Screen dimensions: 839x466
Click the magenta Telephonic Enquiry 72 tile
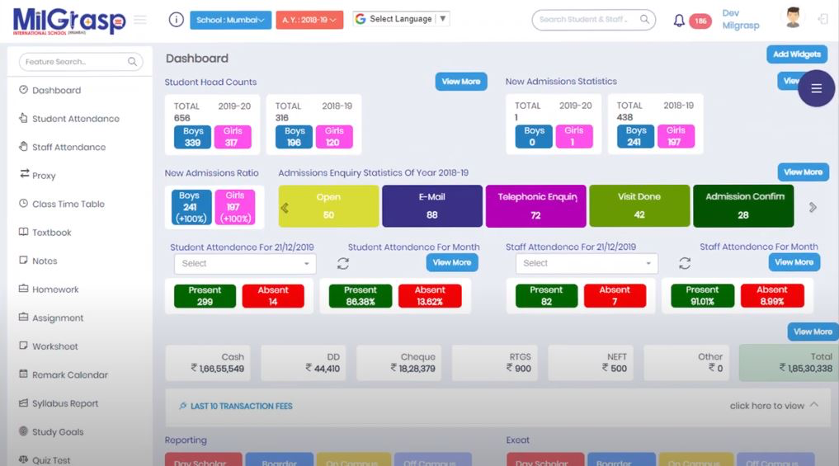tap(535, 206)
